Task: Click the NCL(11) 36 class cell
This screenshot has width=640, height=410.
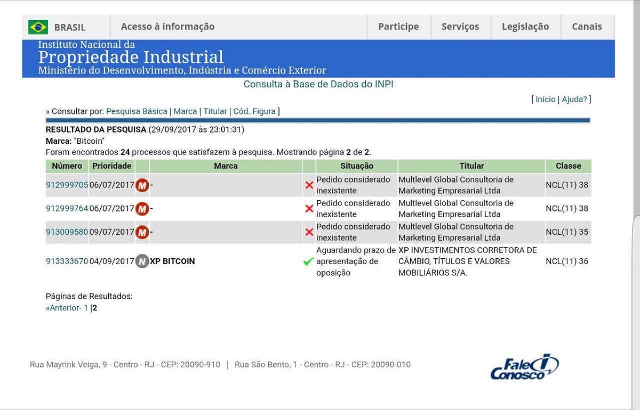Action: pos(567,261)
